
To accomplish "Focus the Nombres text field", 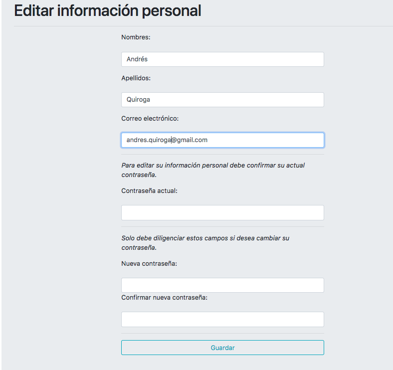I will pos(222,59).
